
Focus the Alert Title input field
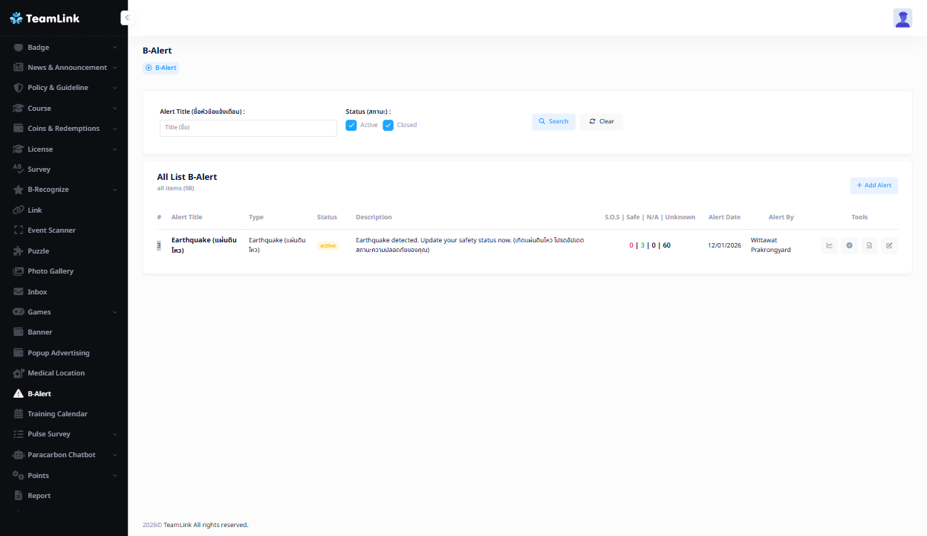tap(248, 128)
